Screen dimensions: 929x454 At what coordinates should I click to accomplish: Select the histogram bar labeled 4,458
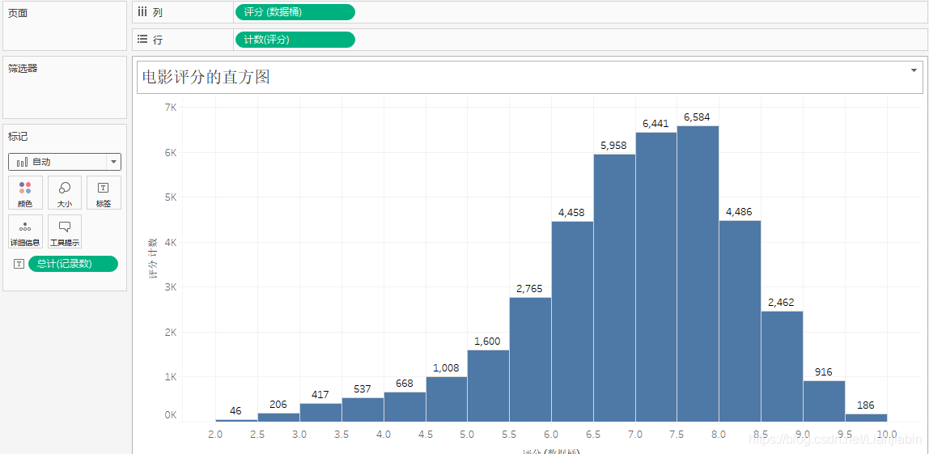coord(572,322)
